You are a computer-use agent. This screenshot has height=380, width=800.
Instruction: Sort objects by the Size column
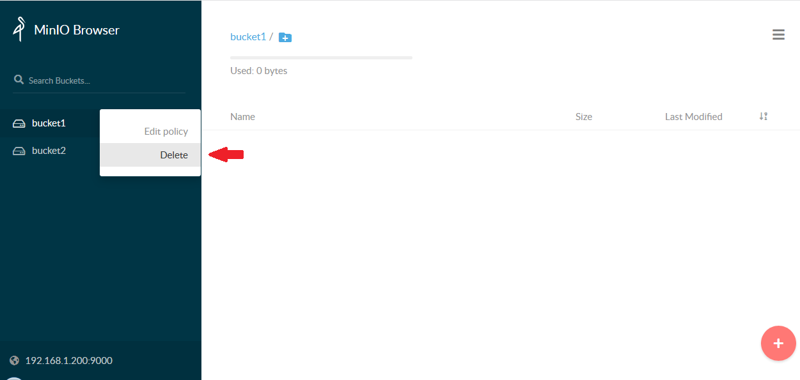583,117
